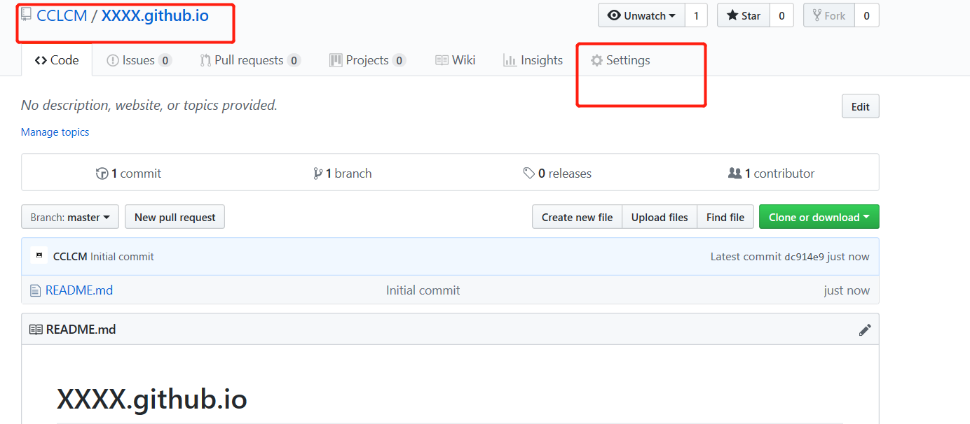Screen dimensions: 970x424
Task: View the 1 contributor link
Action: click(x=771, y=174)
